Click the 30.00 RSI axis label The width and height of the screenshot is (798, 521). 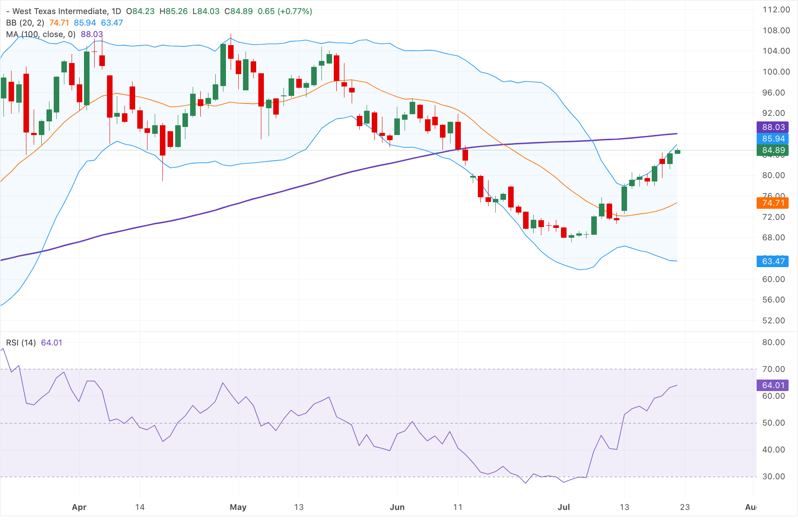[774, 476]
